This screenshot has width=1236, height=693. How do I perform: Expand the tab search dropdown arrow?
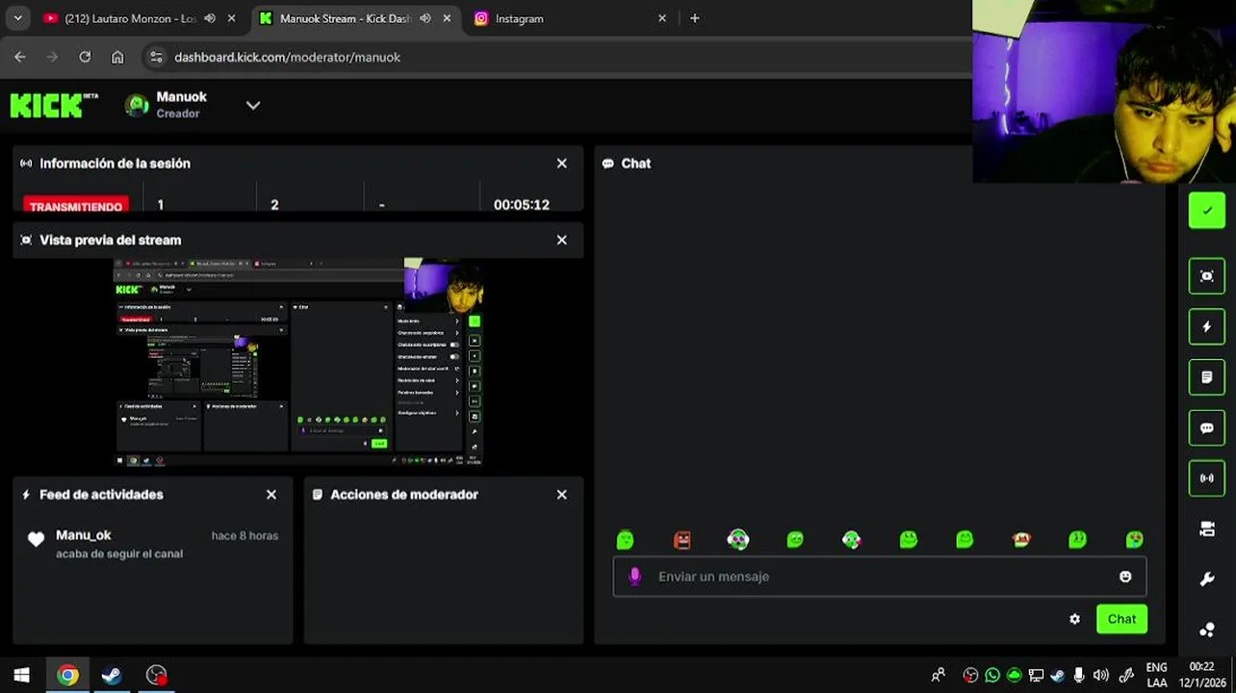click(x=18, y=18)
